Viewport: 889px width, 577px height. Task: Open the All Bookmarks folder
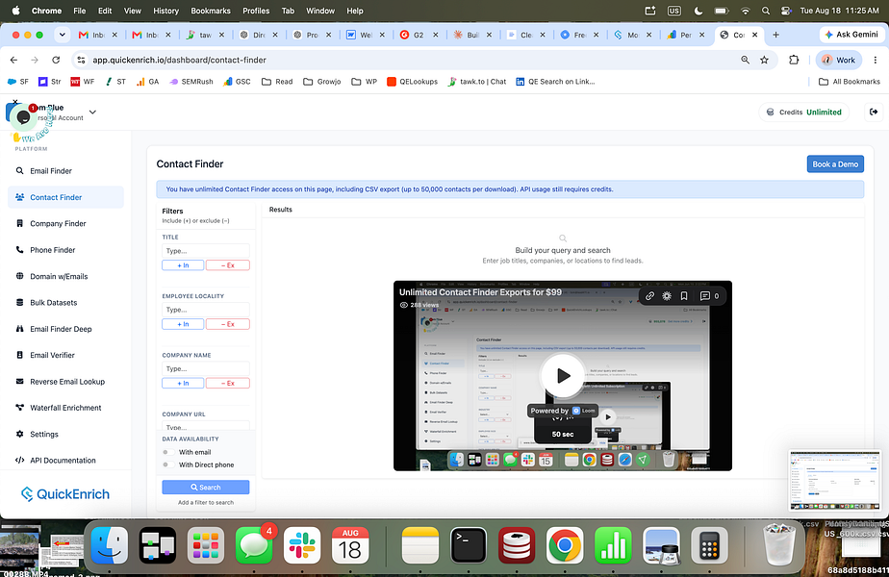click(x=850, y=82)
